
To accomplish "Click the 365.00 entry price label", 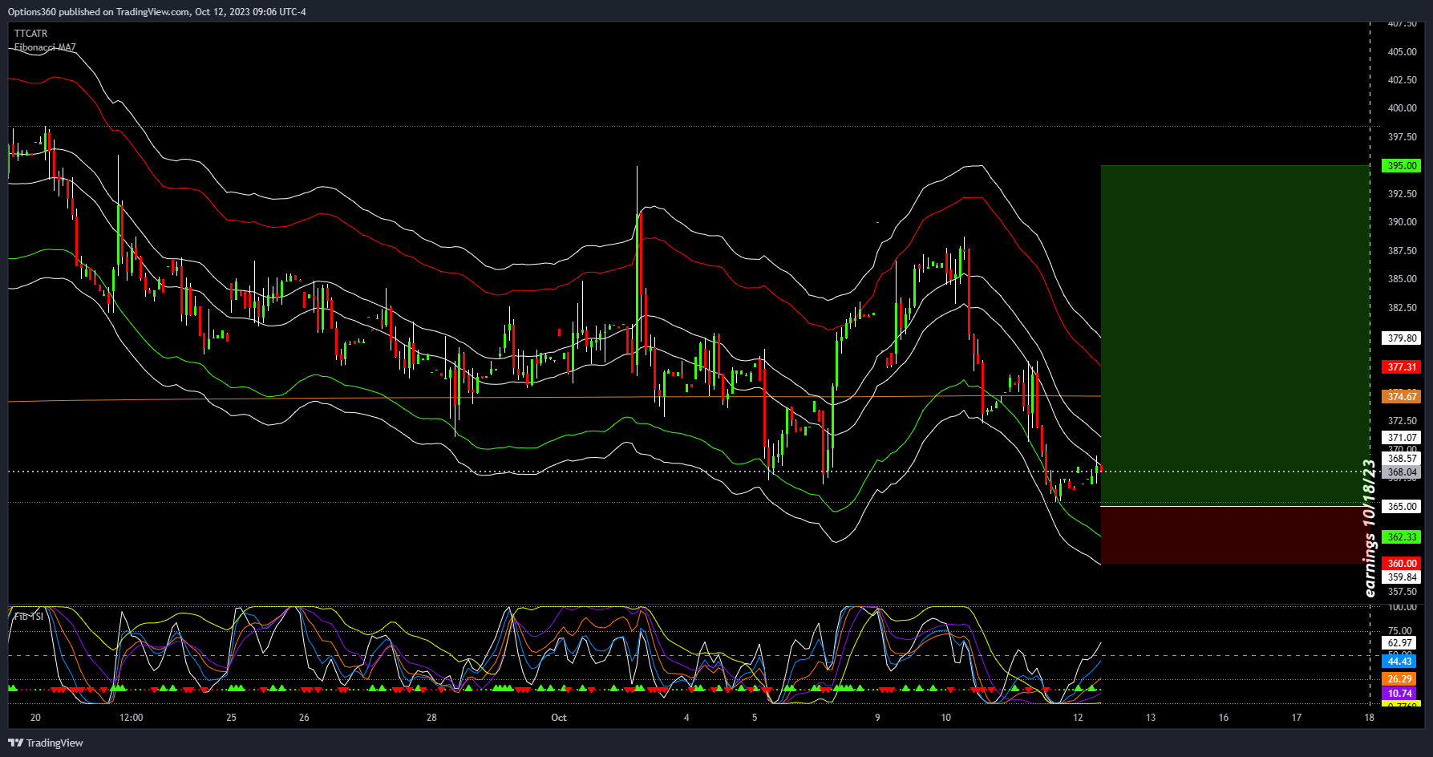I will click(1402, 507).
